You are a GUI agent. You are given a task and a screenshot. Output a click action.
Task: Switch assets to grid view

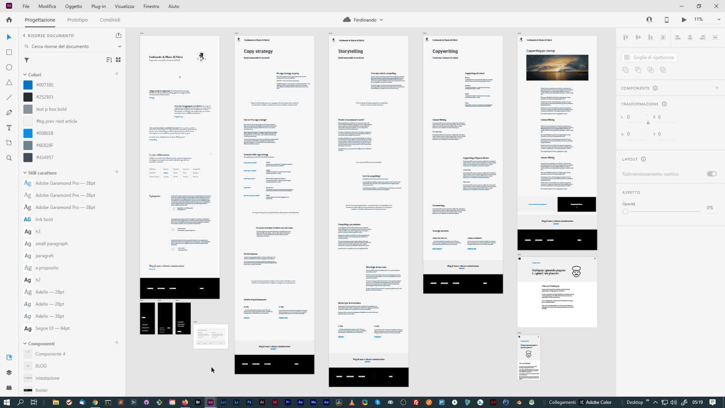(118, 60)
